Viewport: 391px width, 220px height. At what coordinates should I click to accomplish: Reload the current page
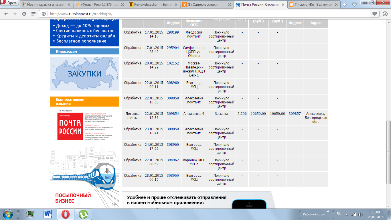(24, 14)
